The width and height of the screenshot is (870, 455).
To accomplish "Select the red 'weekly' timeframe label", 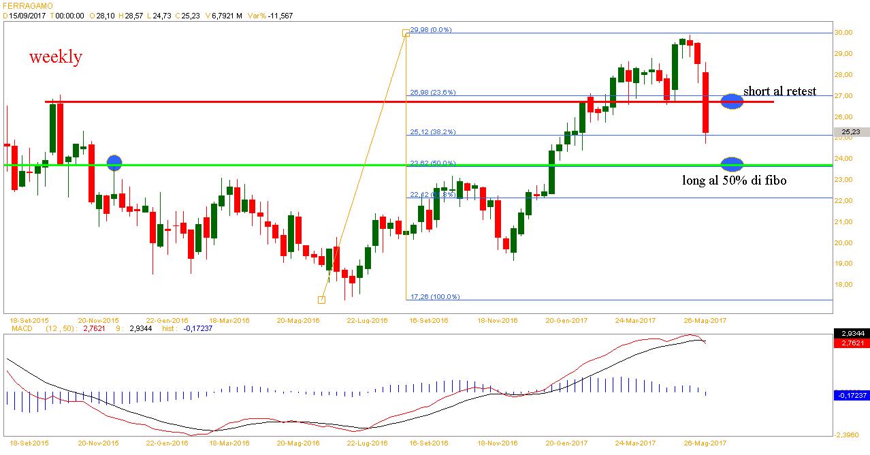I will point(55,57).
